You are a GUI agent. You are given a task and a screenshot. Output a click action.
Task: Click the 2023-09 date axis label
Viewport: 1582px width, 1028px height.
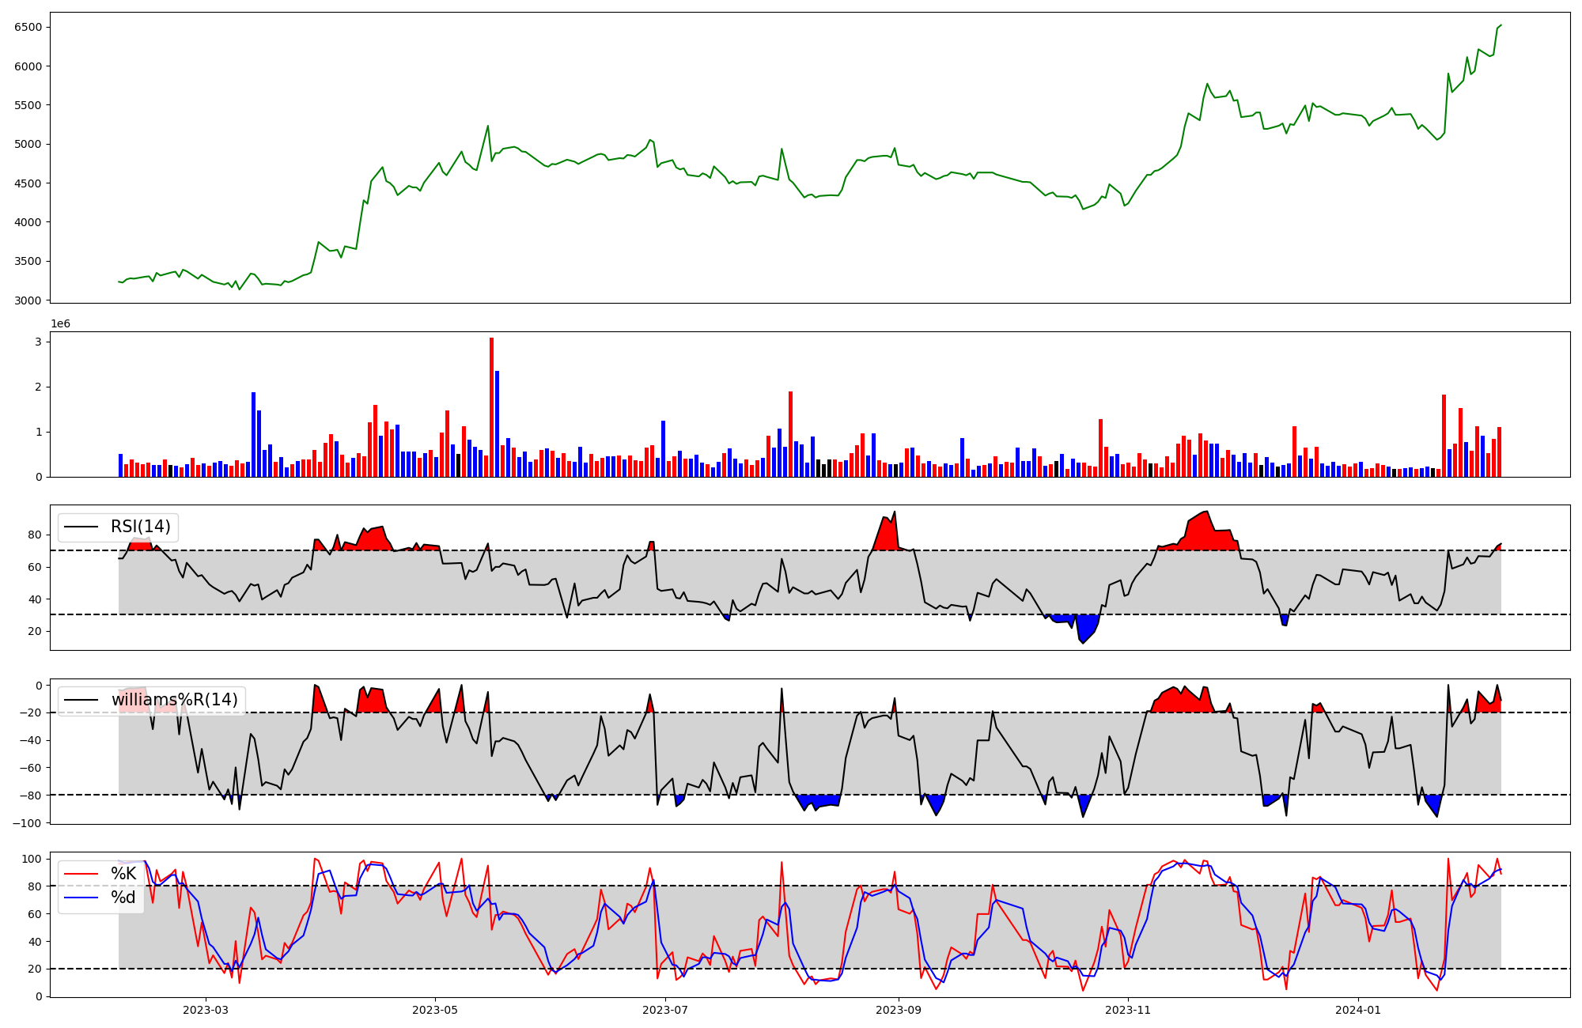click(899, 1010)
